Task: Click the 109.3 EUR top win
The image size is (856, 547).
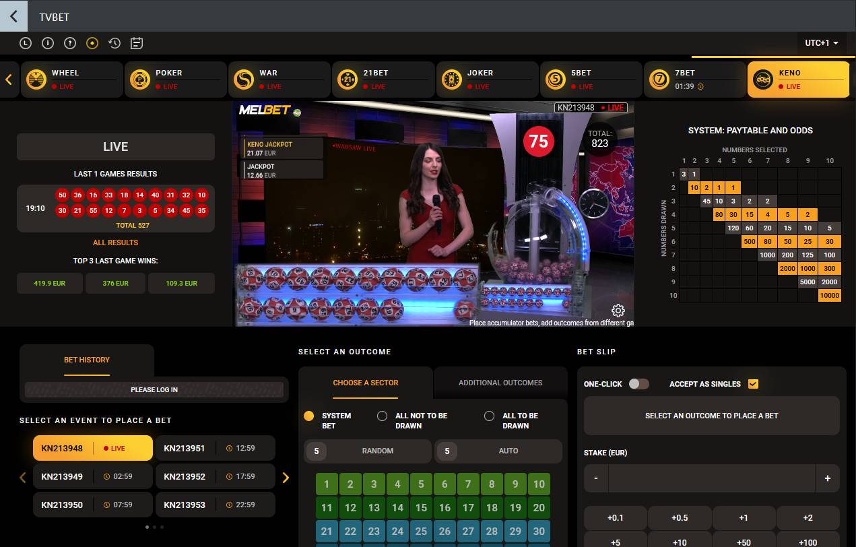Action: pyautogui.click(x=181, y=284)
